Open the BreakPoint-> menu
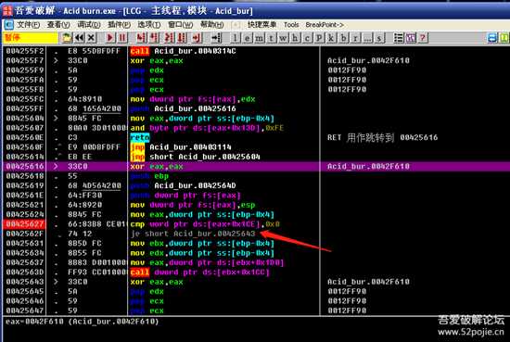Viewport: 510px width, 342px height. [325, 25]
